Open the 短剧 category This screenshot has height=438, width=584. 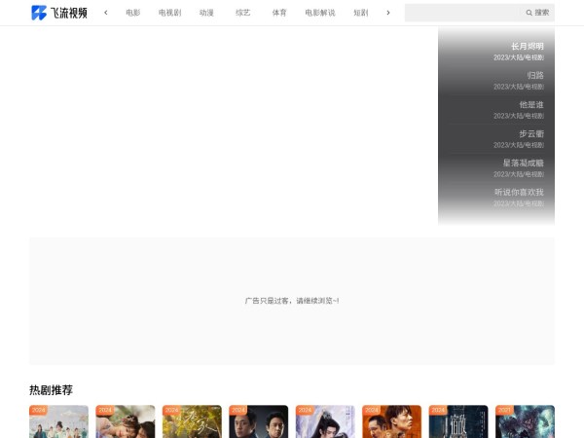pyautogui.click(x=360, y=13)
